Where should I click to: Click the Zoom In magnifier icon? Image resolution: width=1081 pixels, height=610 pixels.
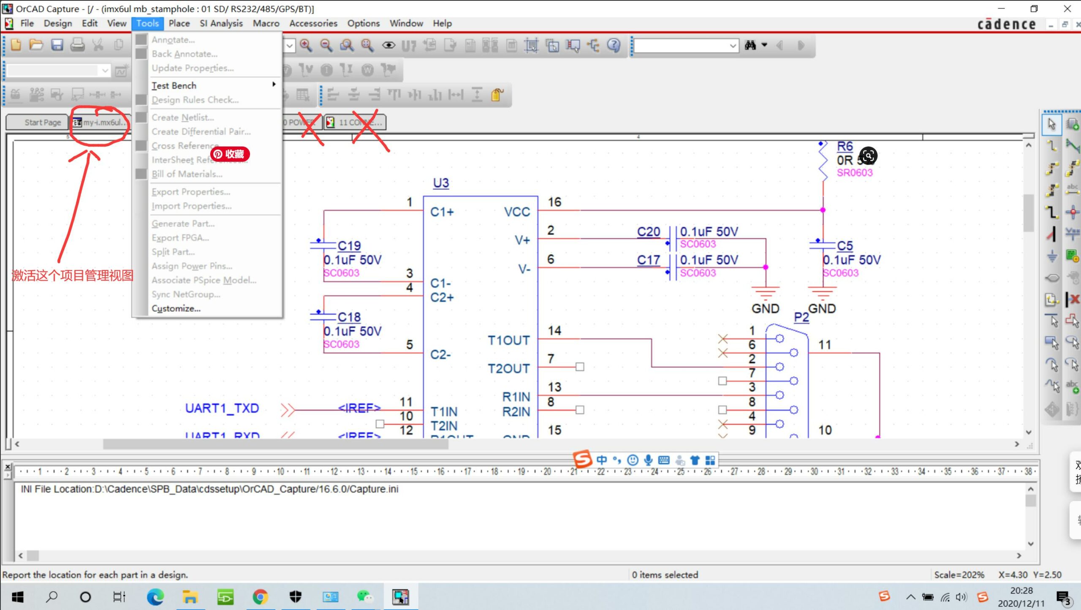[x=306, y=45]
